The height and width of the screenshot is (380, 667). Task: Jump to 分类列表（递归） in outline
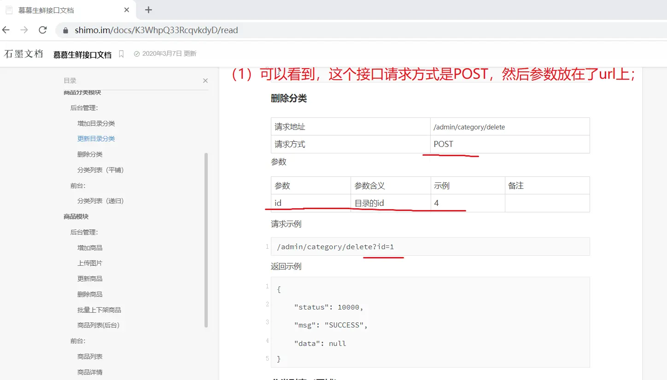click(100, 201)
